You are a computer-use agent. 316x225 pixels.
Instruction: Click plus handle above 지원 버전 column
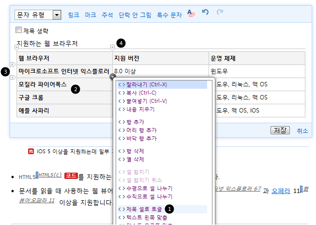[x=112, y=48]
